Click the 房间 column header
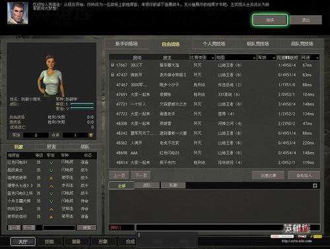330x249 pixels. pos(137,57)
